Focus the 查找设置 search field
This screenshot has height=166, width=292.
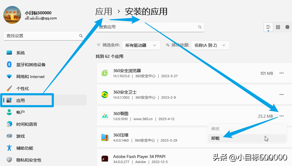[45, 36]
